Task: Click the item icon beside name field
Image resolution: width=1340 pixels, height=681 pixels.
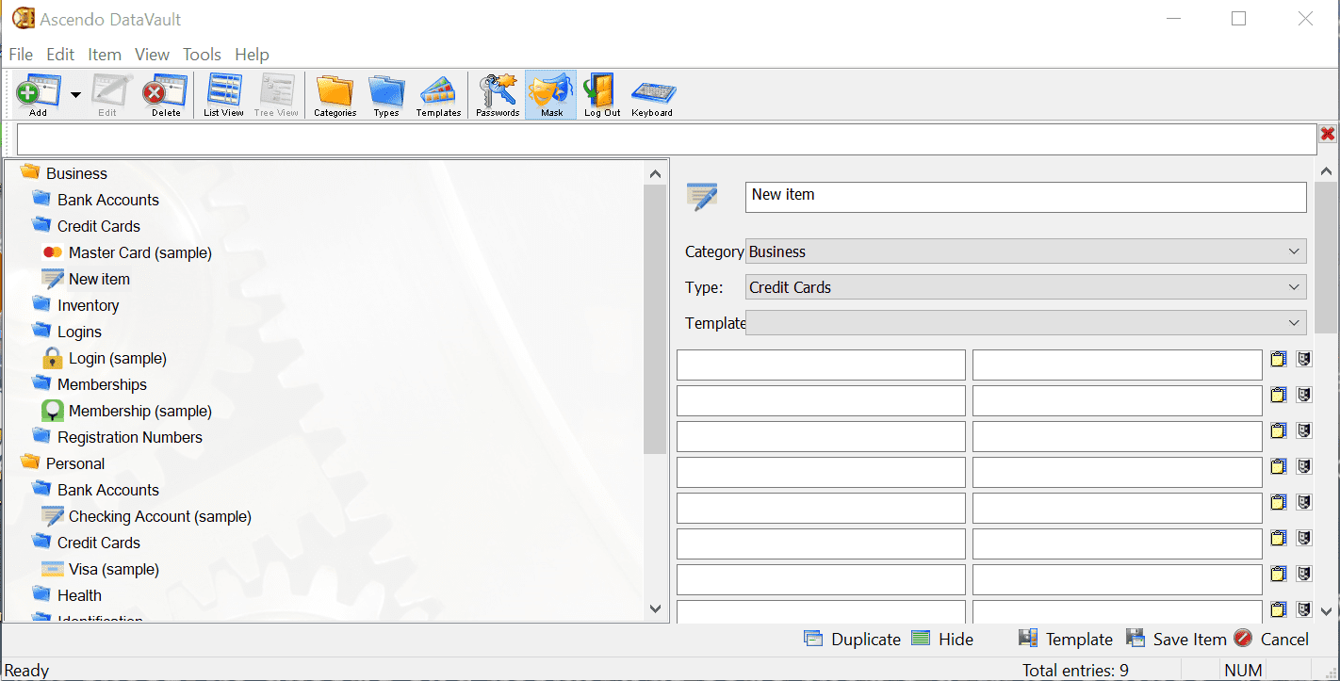Action: (702, 196)
